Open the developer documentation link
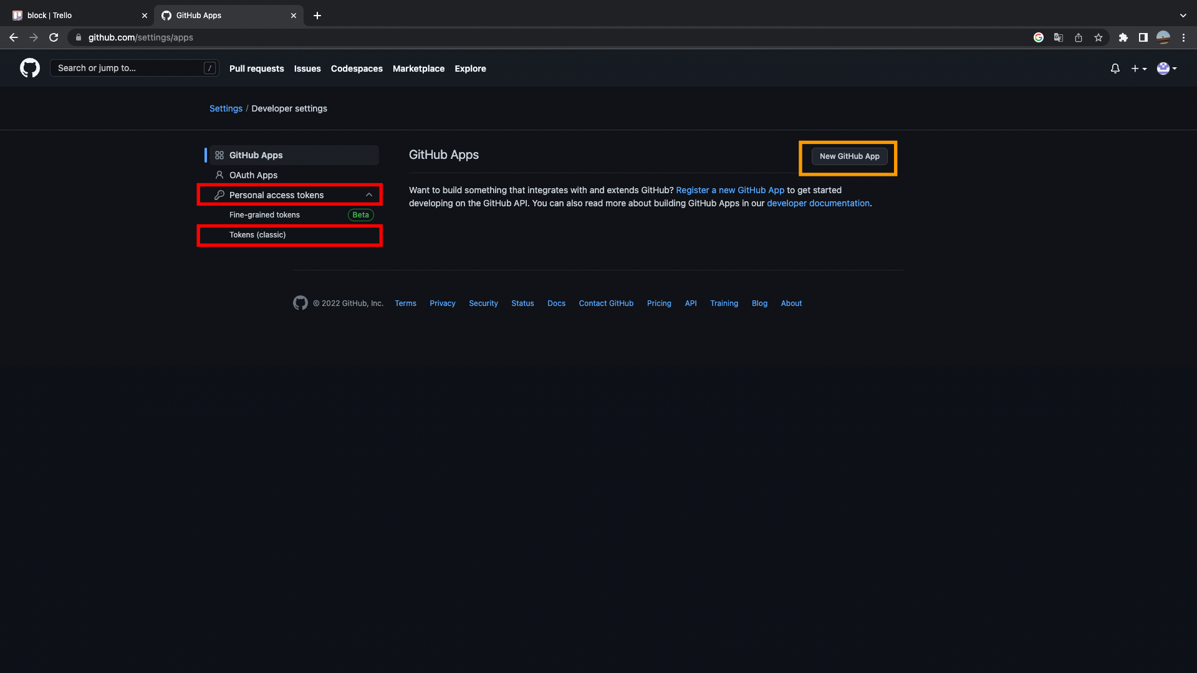This screenshot has height=673, width=1197. (818, 203)
